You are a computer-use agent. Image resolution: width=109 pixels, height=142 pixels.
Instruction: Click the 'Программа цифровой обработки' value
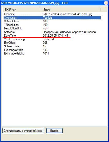(71, 32)
